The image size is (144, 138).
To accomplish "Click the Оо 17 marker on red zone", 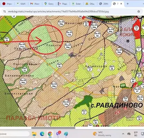I will pyautogui.click(x=136, y=28).
